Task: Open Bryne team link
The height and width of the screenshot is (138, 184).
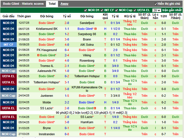Action: [47, 128]
